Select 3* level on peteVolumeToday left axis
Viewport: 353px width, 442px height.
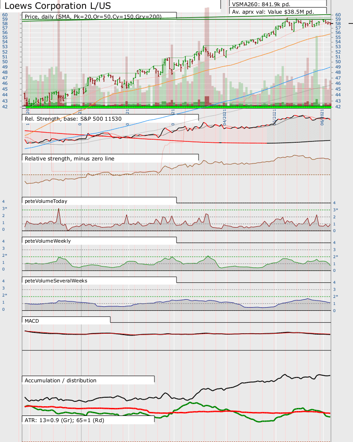pos(5,208)
